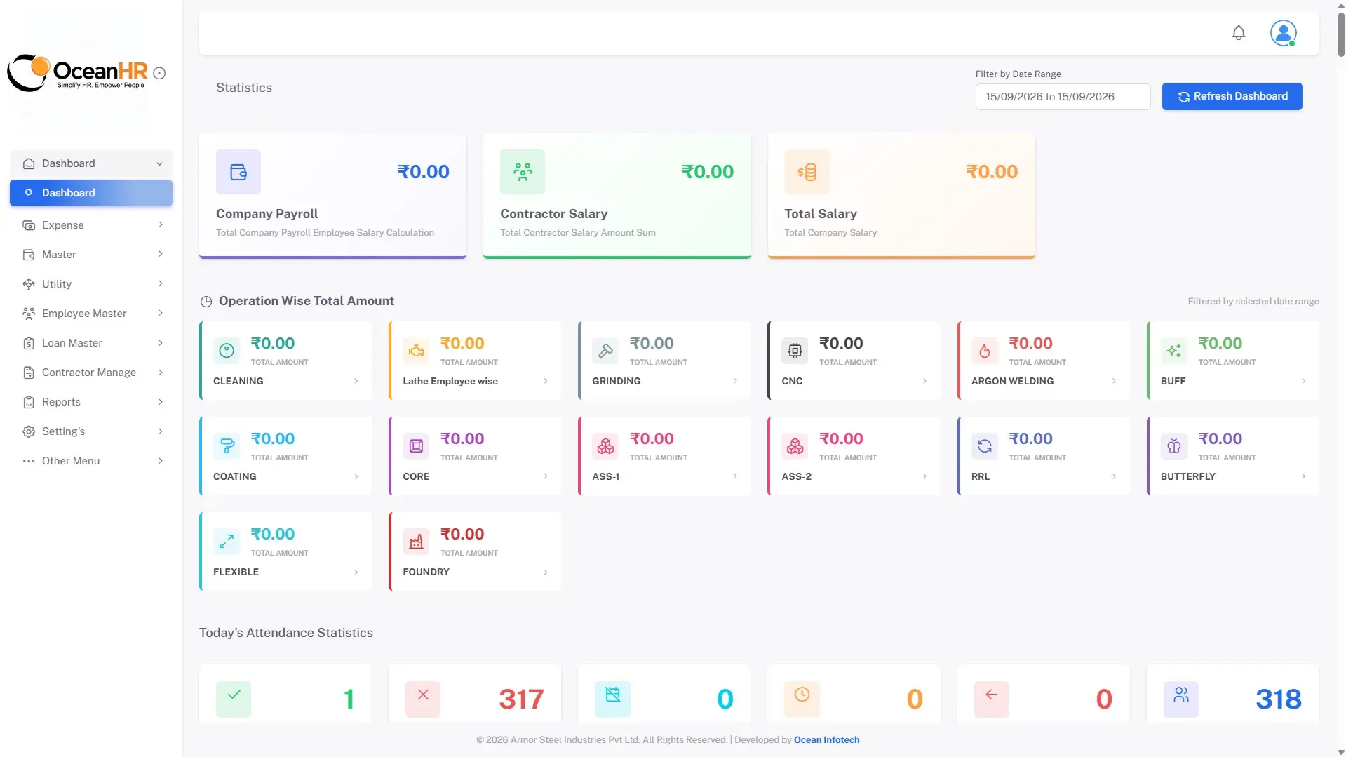Screen dimensions: 1346x757
Task: Click the BUFF sparkle icon
Action: click(1174, 350)
